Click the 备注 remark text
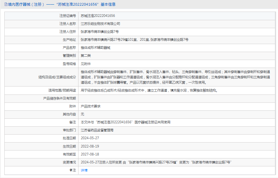 [125, 122]
